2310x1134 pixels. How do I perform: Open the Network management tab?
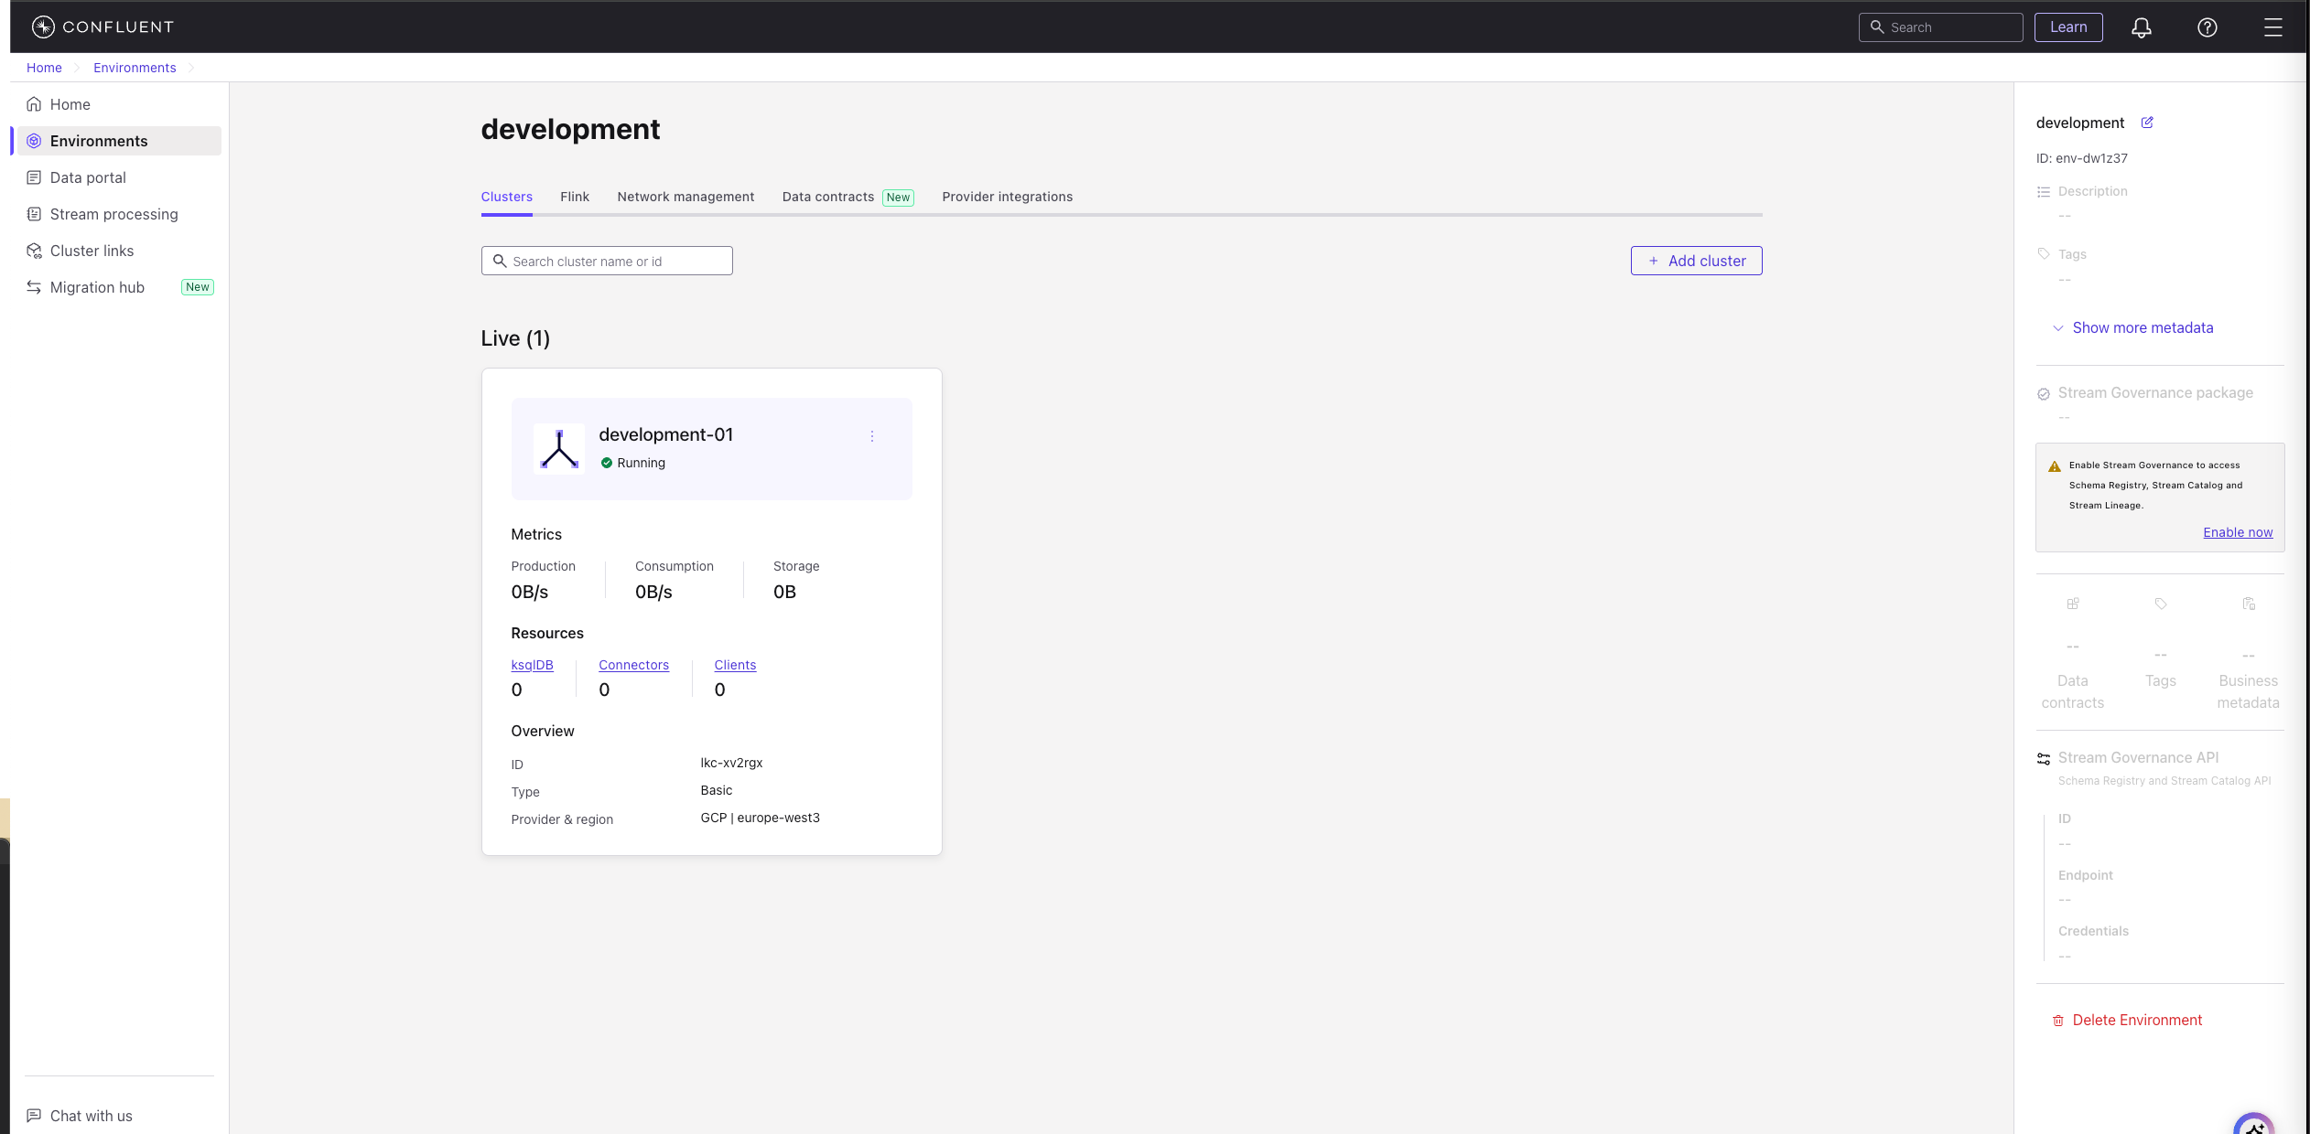click(685, 197)
